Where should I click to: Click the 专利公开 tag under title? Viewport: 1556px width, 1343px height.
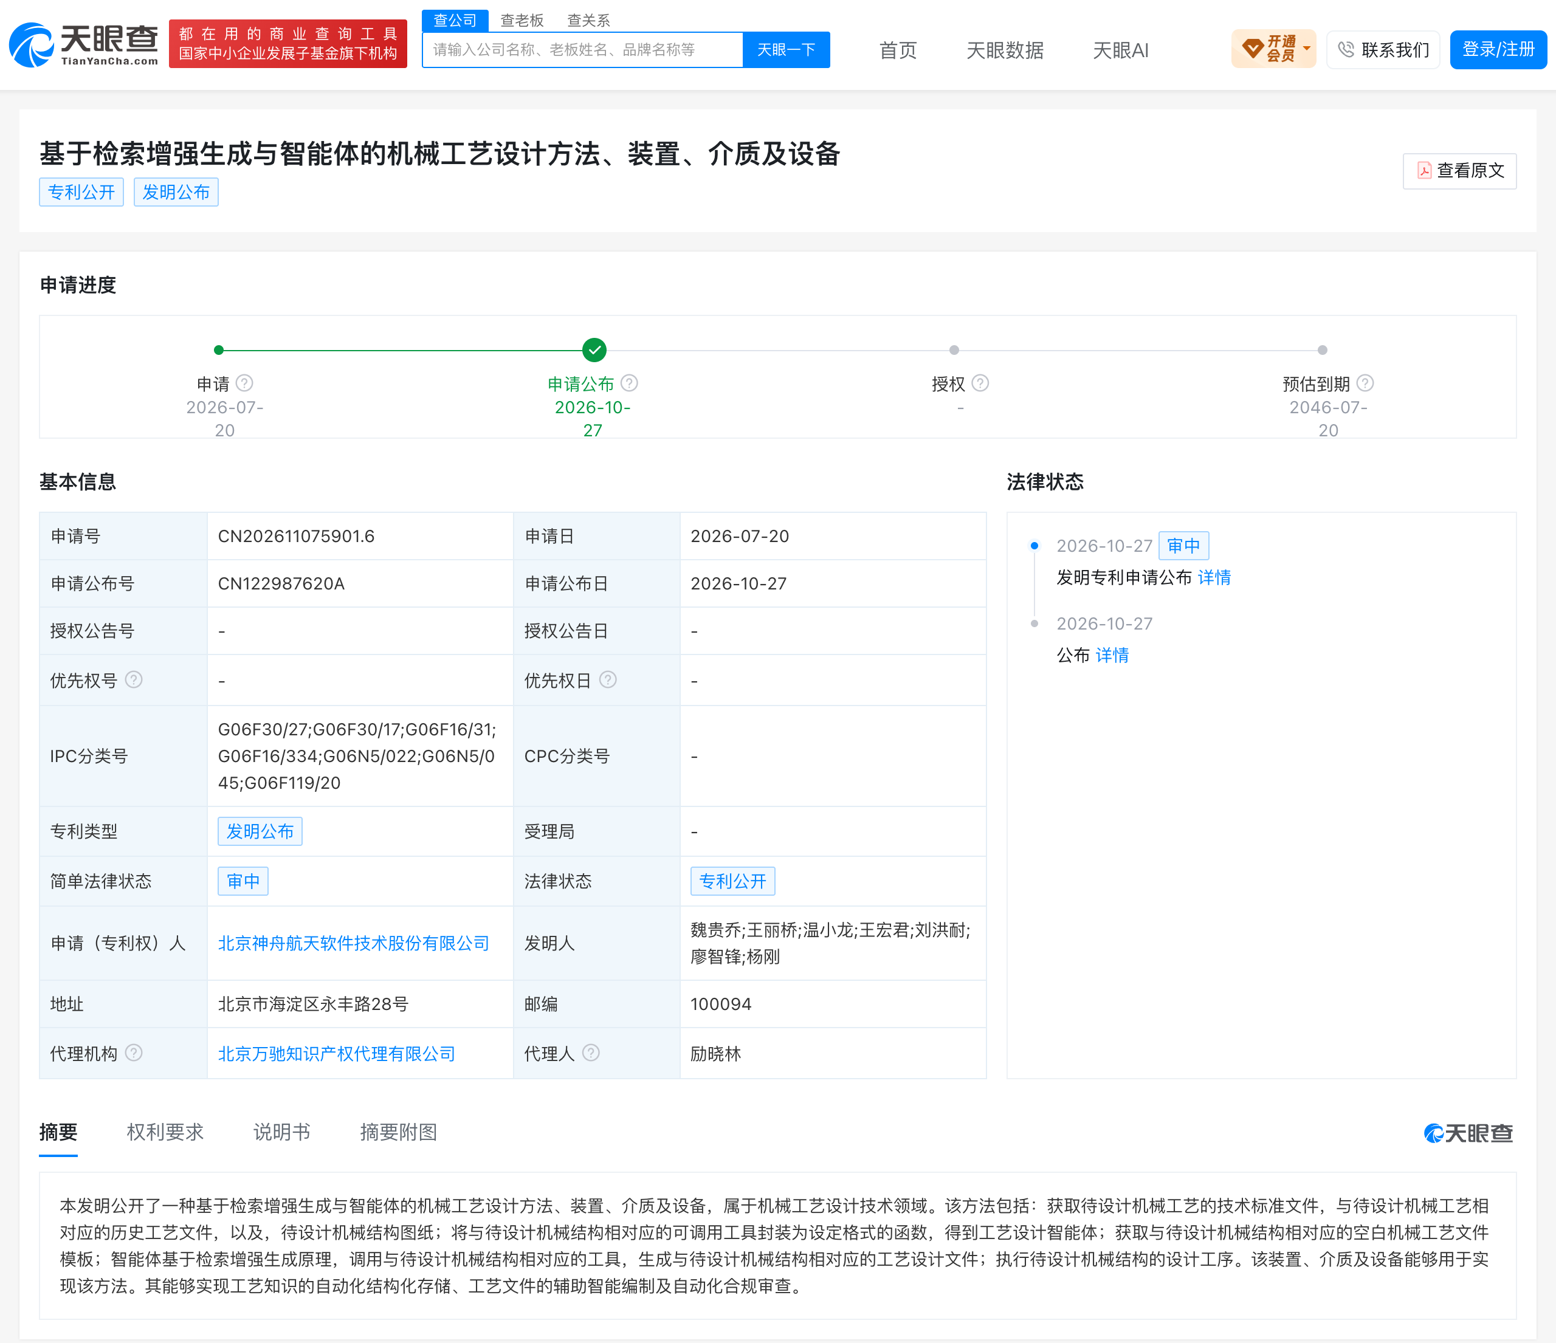81,192
